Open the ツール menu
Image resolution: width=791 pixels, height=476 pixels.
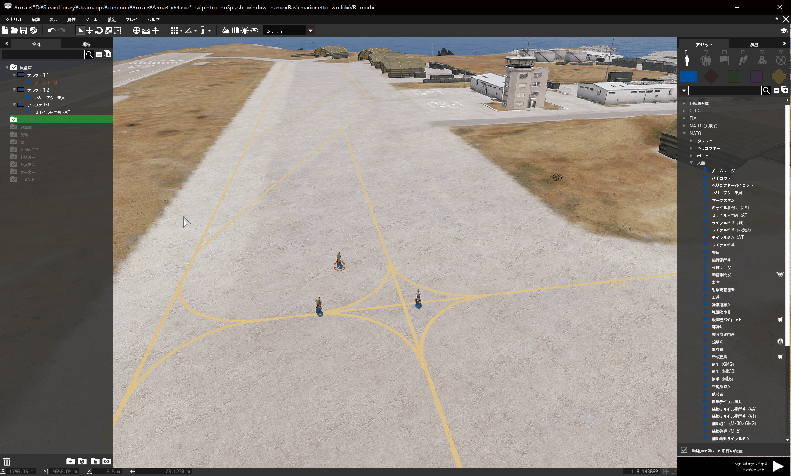point(91,19)
